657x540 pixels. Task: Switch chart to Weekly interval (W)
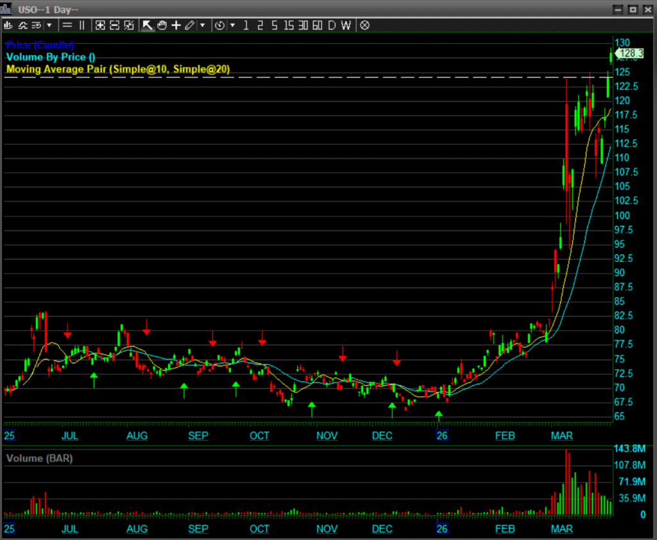(346, 25)
